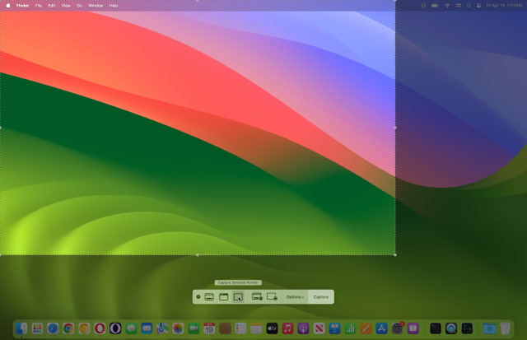Select Record Entire Screen mode

(x=257, y=296)
